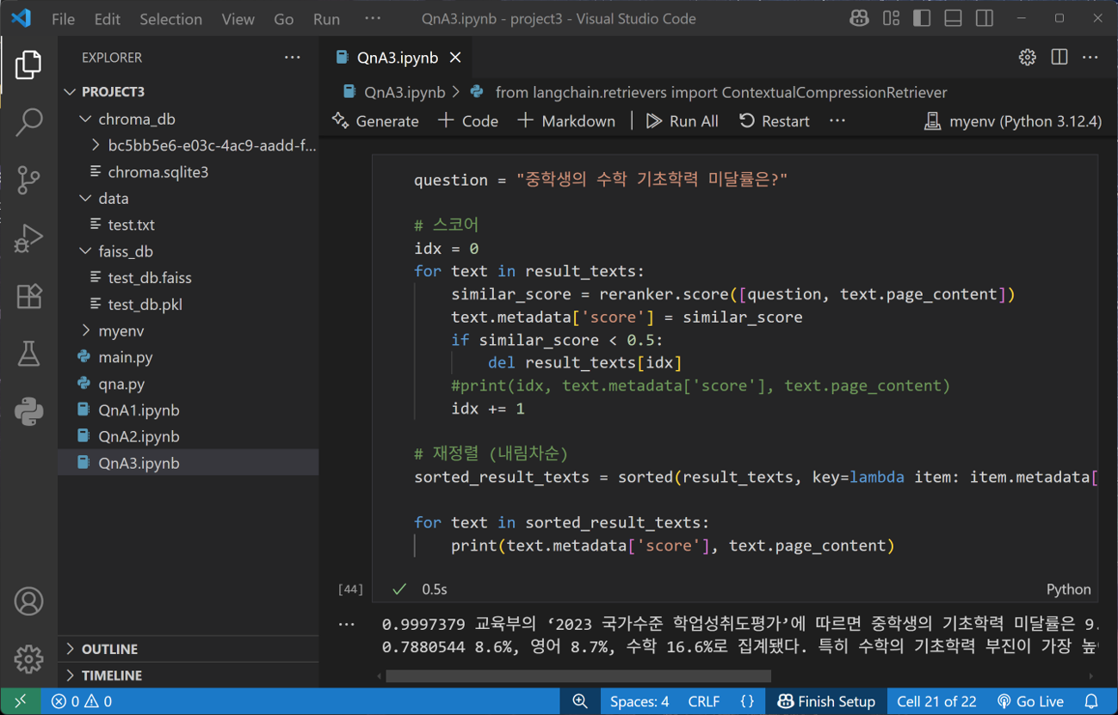The image size is (1118, 715).
Task: Open editor More Actions ellipsis
Action: [x=1090, y=58]
